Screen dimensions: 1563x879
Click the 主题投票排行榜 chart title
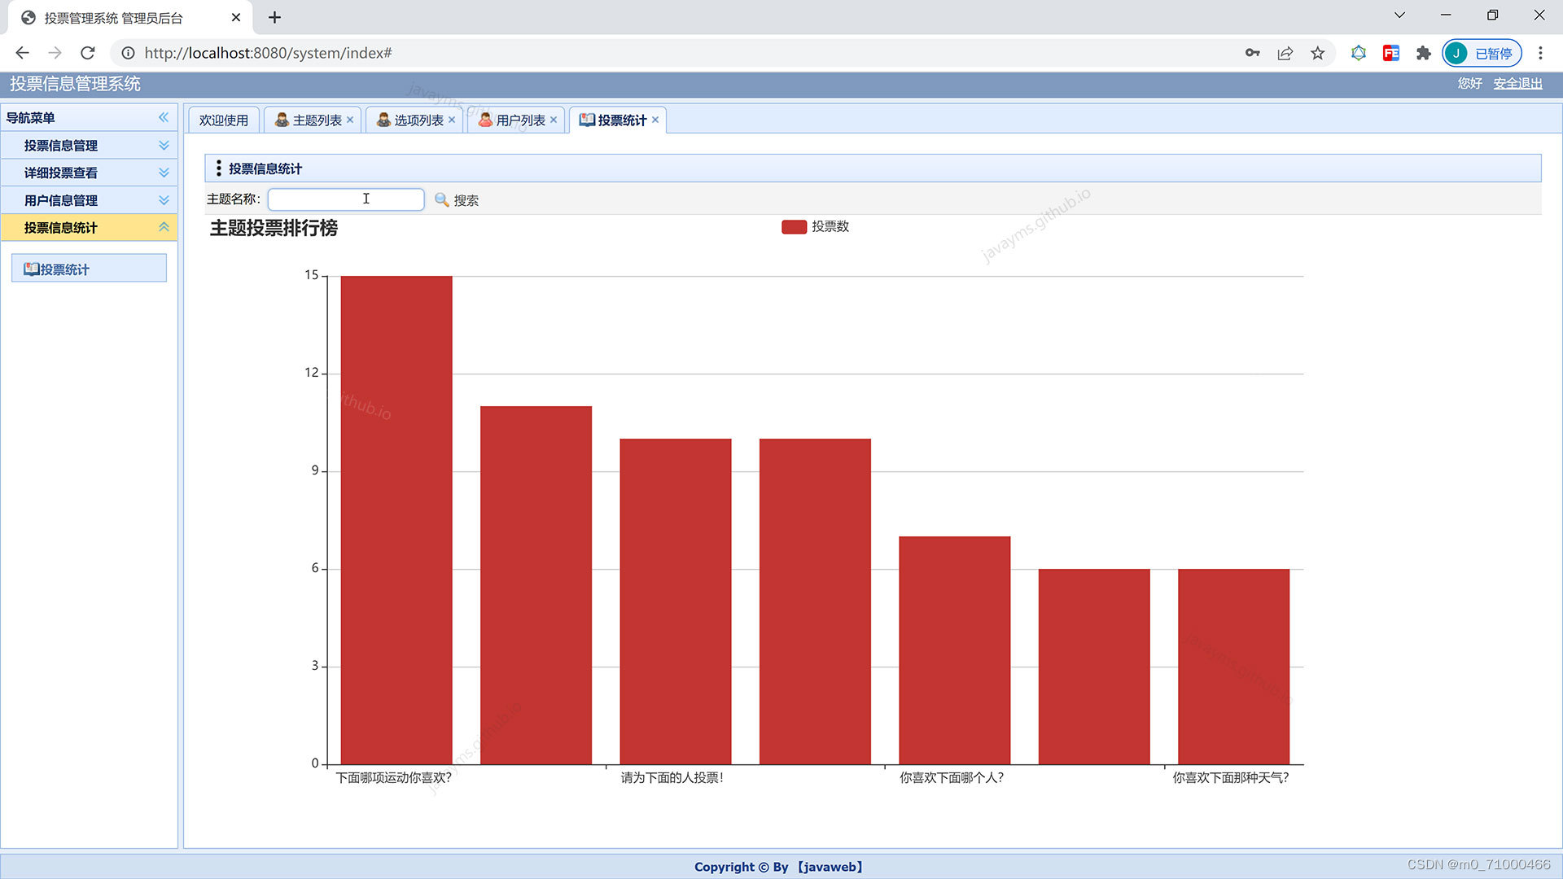coord(274,228)
